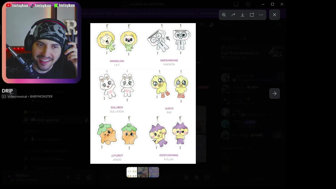336x189 pixels.
Task: Open the three-dot more options menu
Action: [x=261, y=15]
